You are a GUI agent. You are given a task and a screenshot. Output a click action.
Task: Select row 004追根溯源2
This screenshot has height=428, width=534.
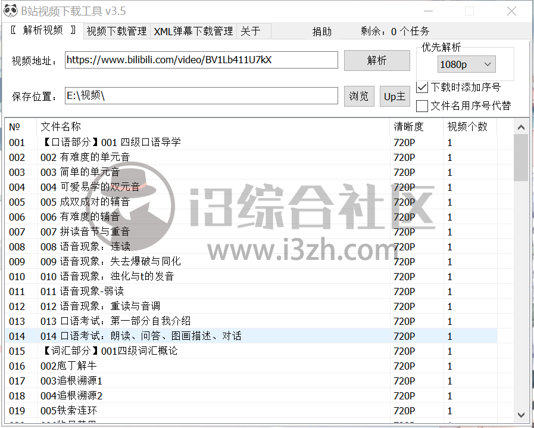(x=251, y=396)
